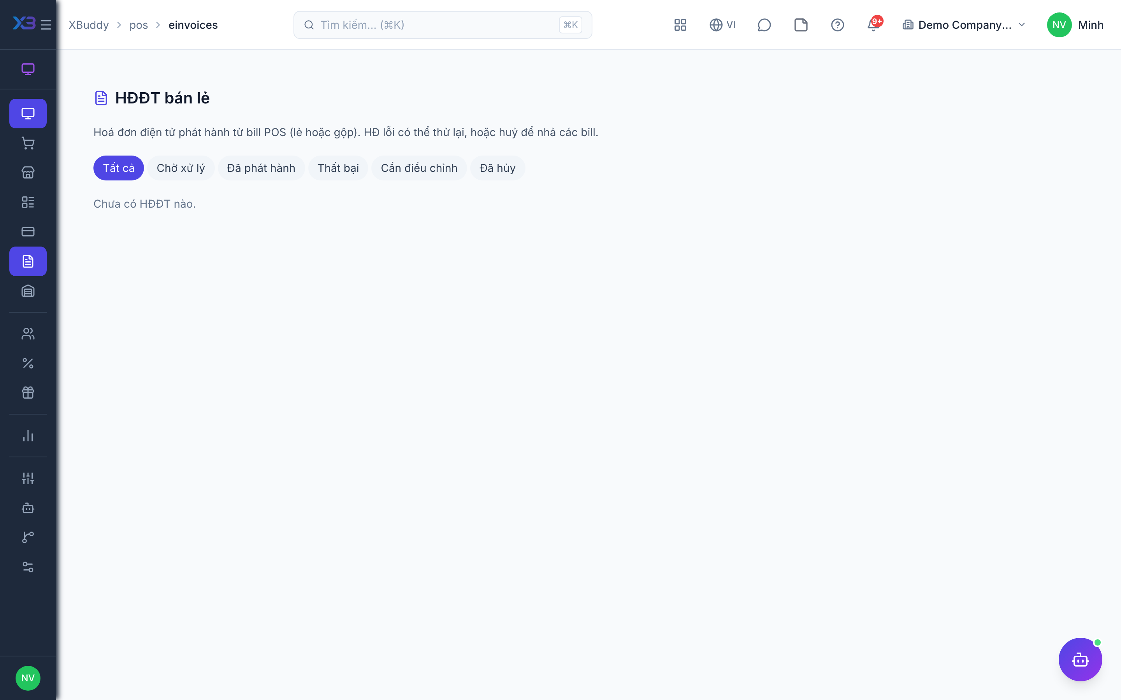Open the Minh user profile menu

(x=1075, y=25)
